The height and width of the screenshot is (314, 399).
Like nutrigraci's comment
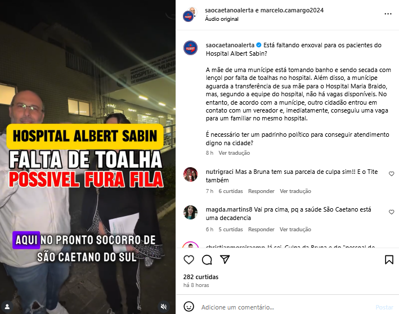pyautogui.click(x=391, y=174)
